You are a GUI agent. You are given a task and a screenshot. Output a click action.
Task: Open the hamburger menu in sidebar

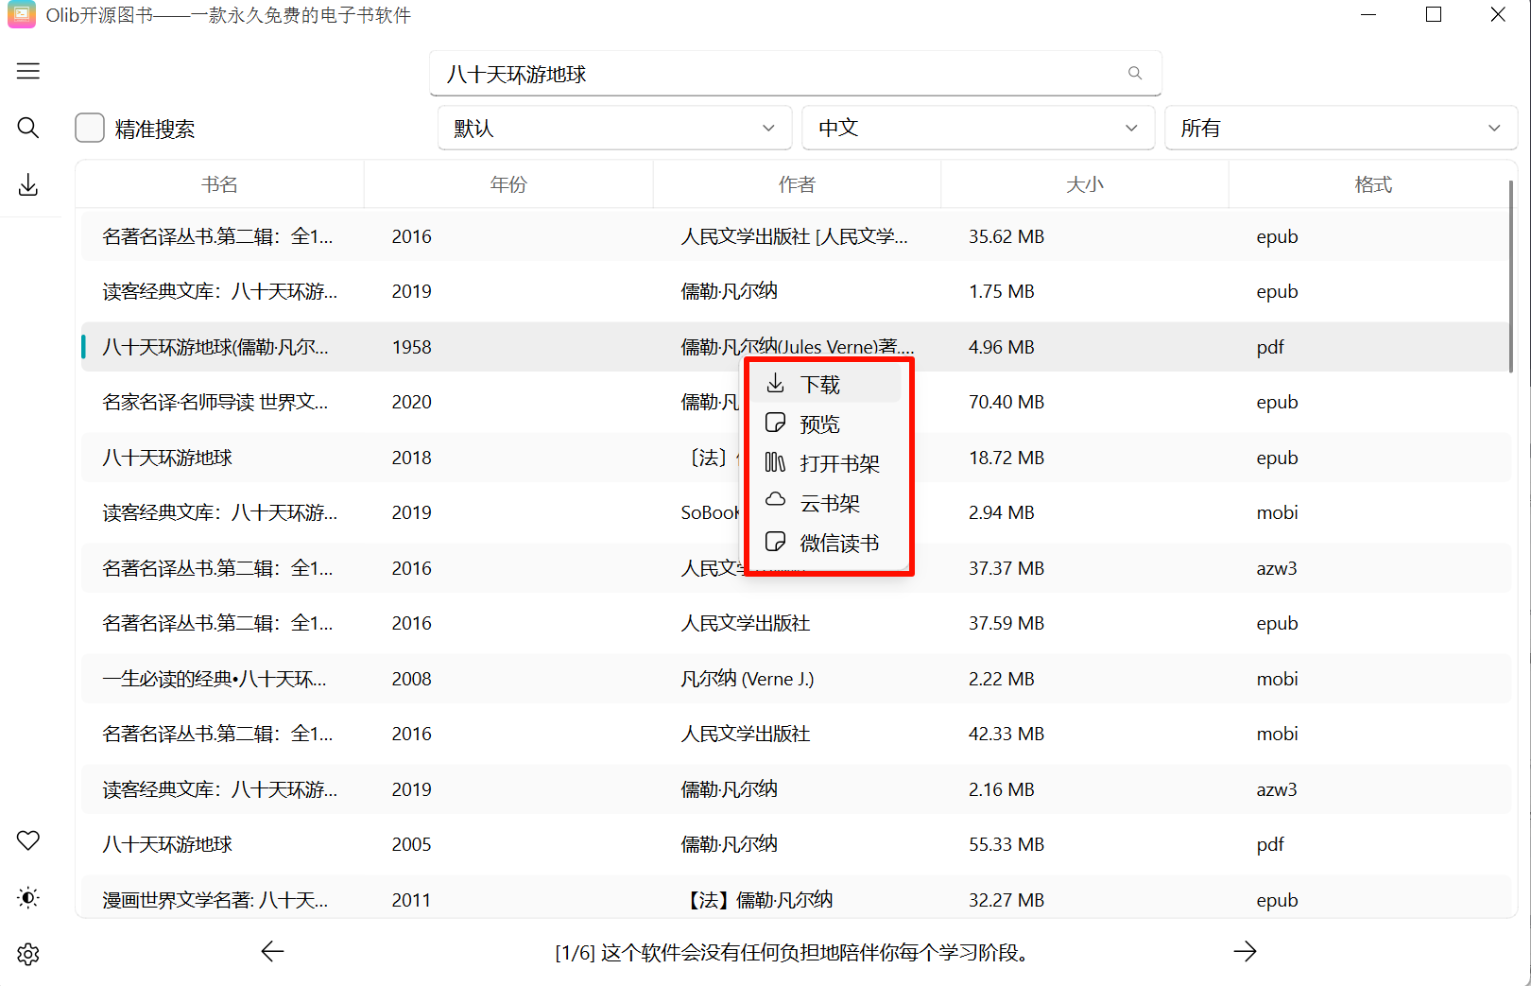(x=27, y=71)
